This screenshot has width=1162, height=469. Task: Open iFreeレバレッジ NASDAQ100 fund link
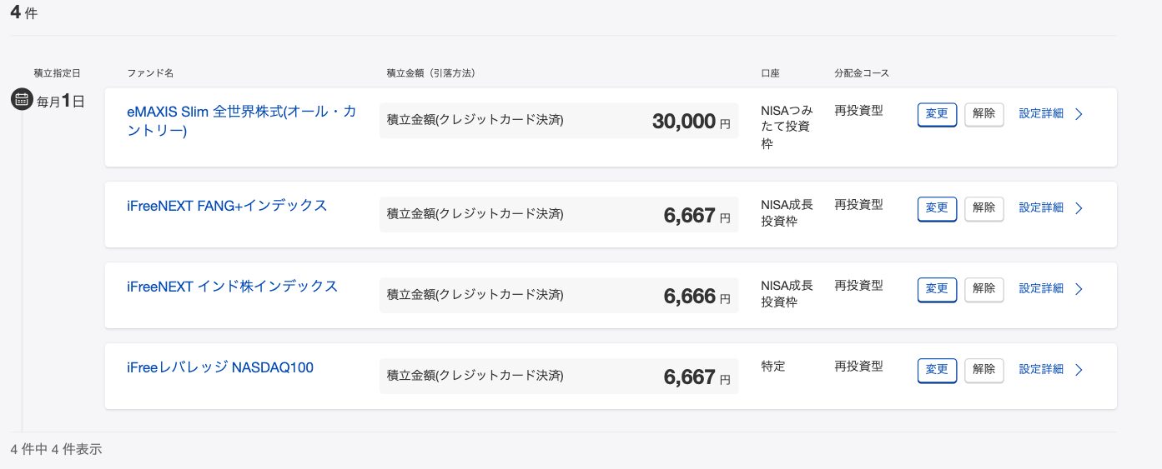[x=220, y=367]
